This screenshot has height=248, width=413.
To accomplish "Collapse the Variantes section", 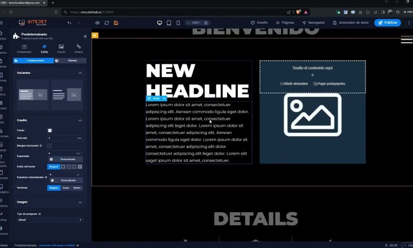I will coord(80,73).
